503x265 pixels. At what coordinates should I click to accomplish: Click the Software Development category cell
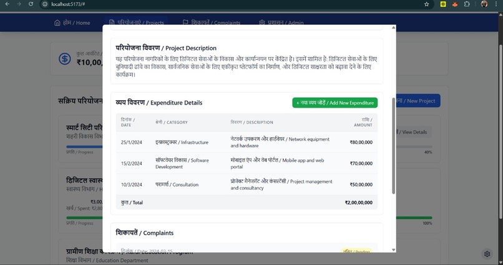click(x=182, y=164)
